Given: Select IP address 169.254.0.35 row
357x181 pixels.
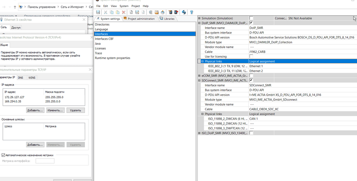Looking at the screenshot, I should click(44, 101).
